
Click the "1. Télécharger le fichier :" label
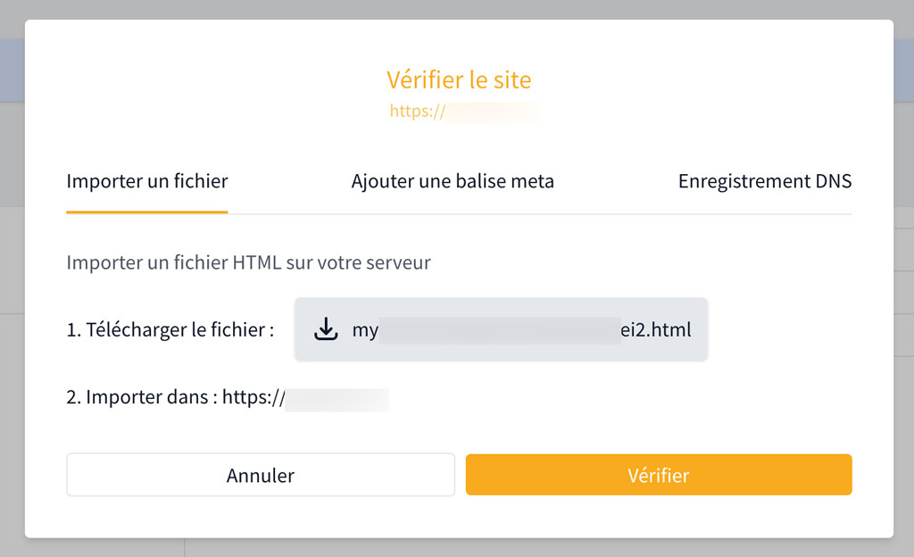point(170,329)
